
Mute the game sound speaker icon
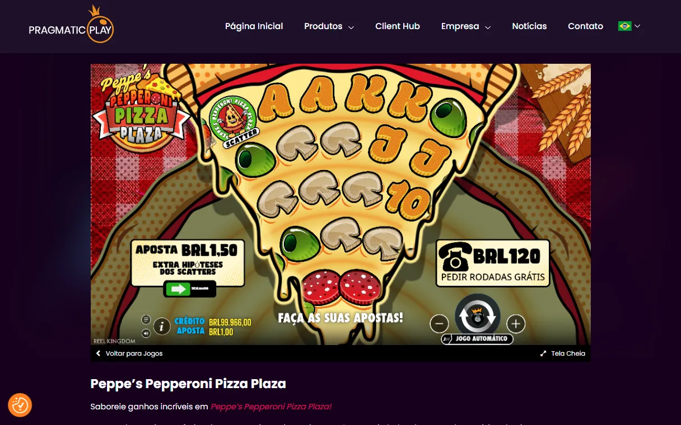146,333
